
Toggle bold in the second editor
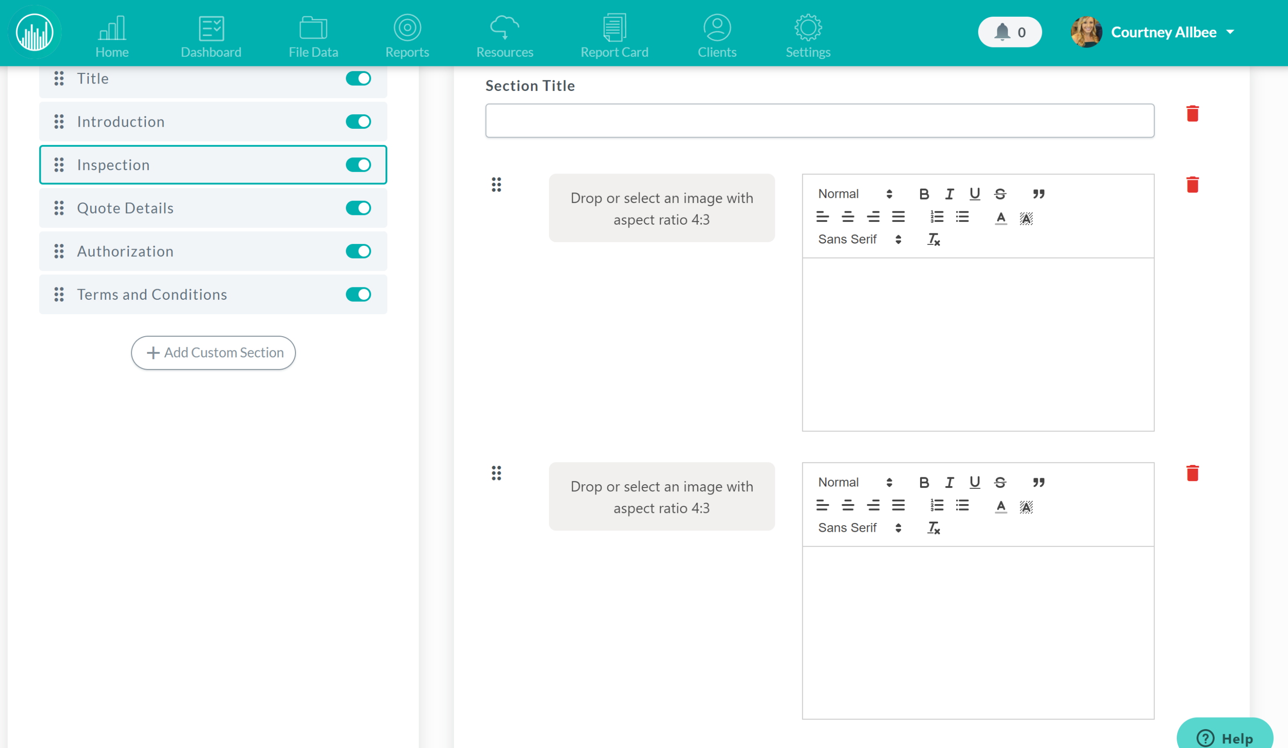tap(924, 482)
